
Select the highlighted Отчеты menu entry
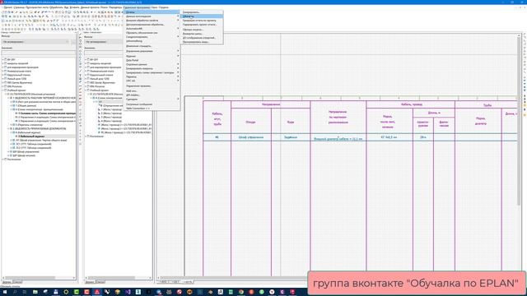(x=152, y=12)
